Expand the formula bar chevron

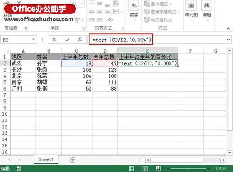(x=229, y=40)
